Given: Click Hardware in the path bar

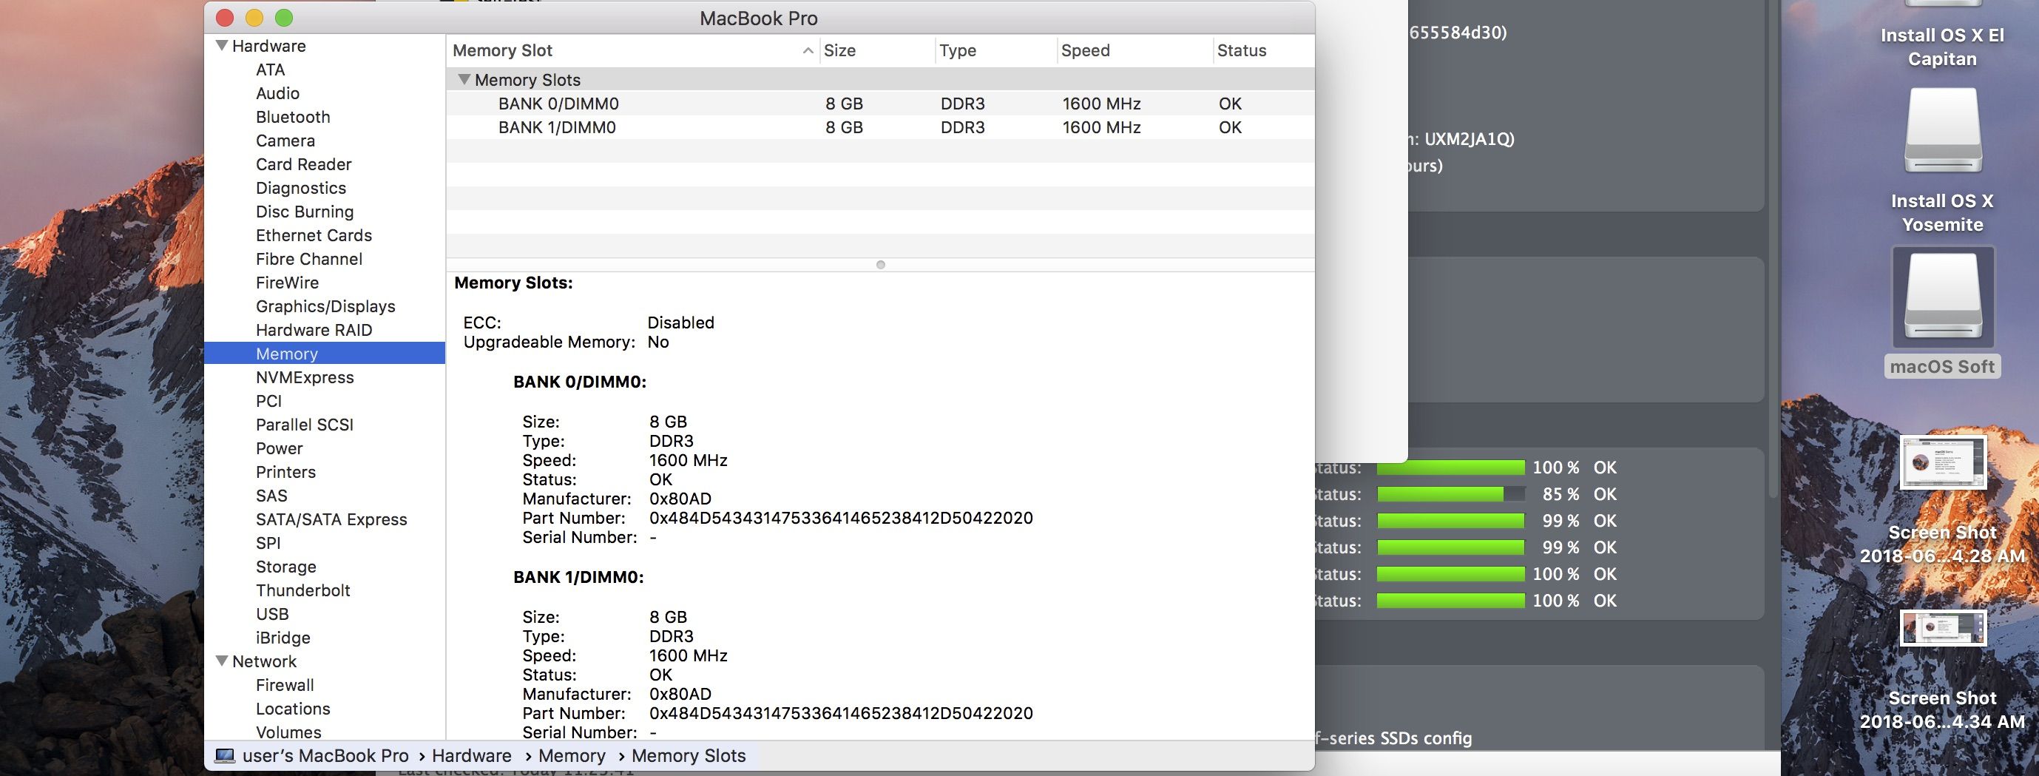Looking at the screenshot, I should click(x=472, y=756).
